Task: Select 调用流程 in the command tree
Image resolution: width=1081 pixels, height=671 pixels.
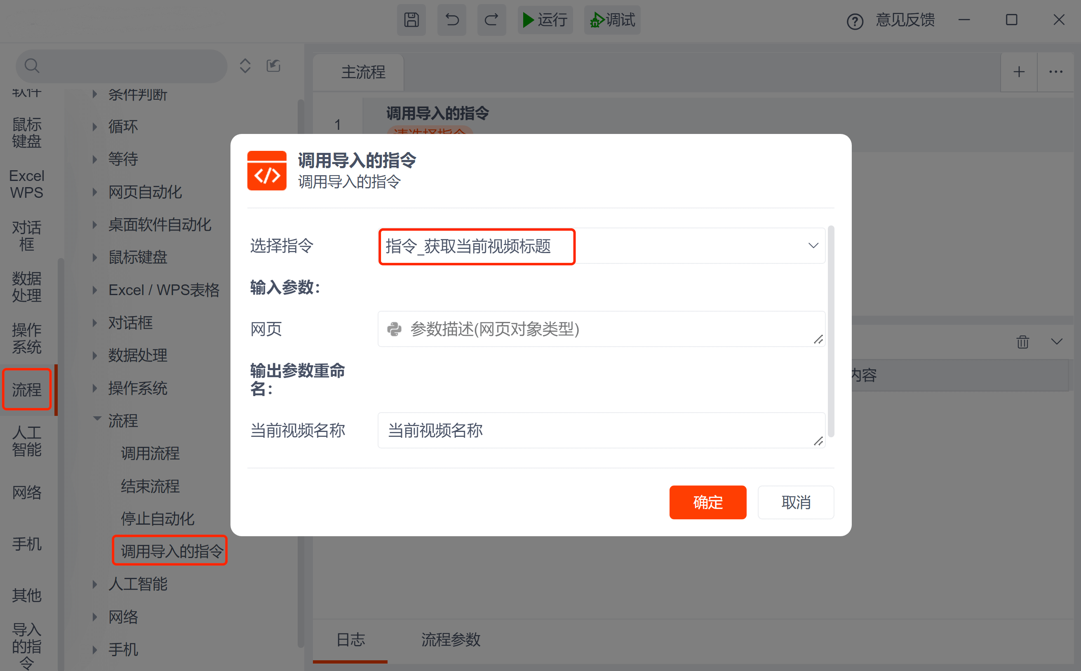Action: click(x=150, y=453)
